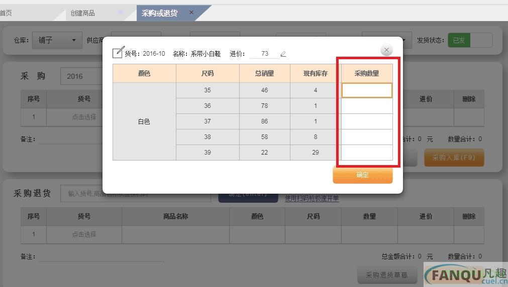Click the 进价 value field showing 73
The image size is (508, 287).
click(264, 54)
